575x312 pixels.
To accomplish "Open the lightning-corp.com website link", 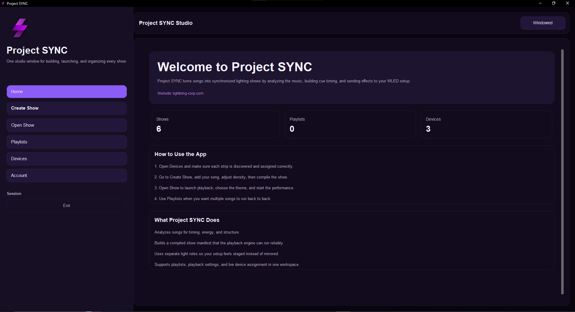I will click(180, 93).
